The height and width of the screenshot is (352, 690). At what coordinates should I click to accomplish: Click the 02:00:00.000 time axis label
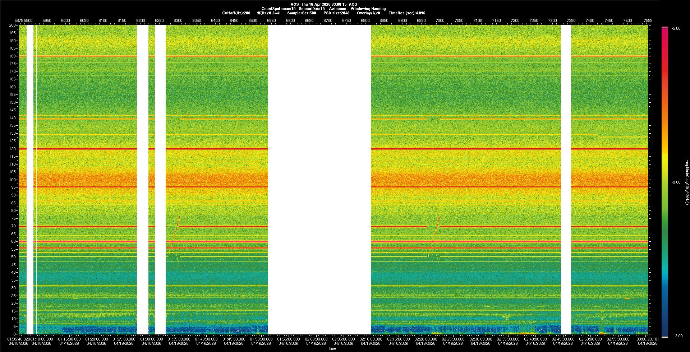316,339
